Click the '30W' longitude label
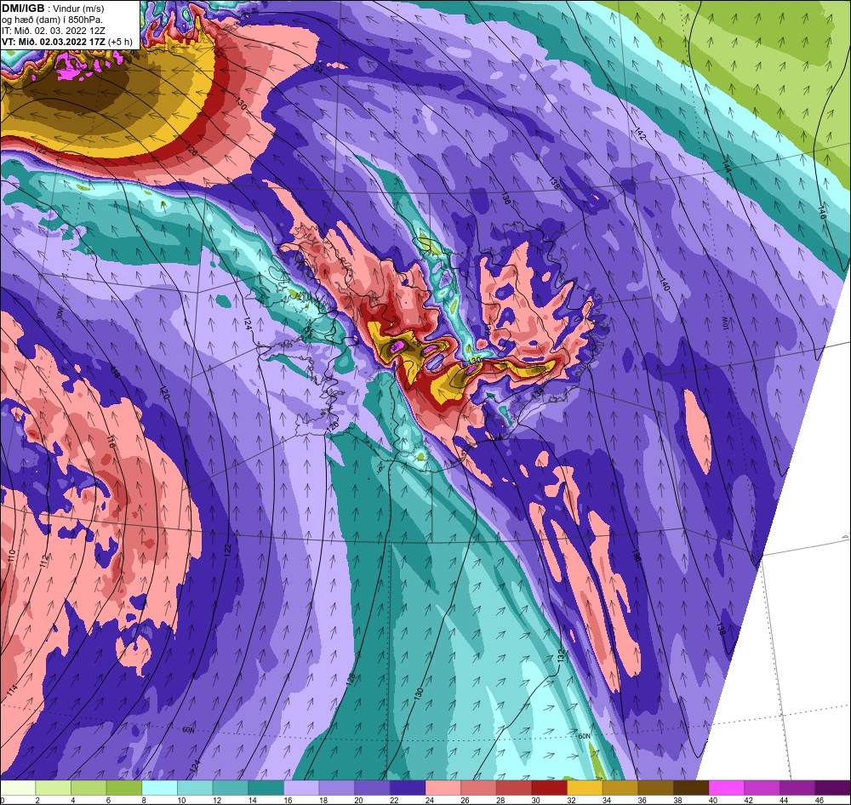 [60, 313]
